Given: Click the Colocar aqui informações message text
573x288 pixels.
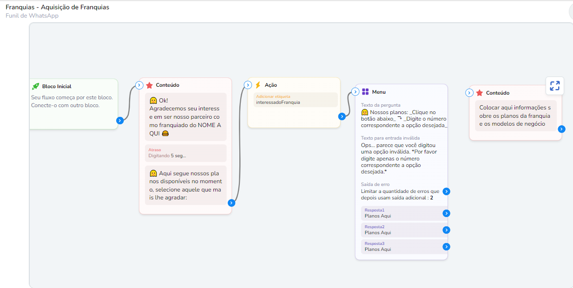Looking at the screenshot, I should (515, 116).
